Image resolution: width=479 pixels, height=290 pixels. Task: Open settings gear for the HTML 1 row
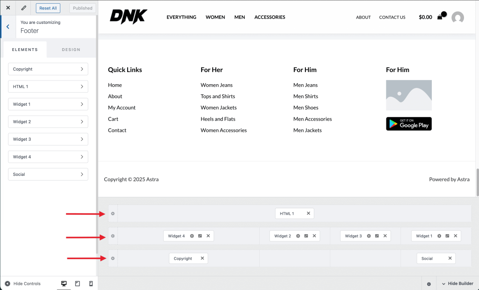113,213
